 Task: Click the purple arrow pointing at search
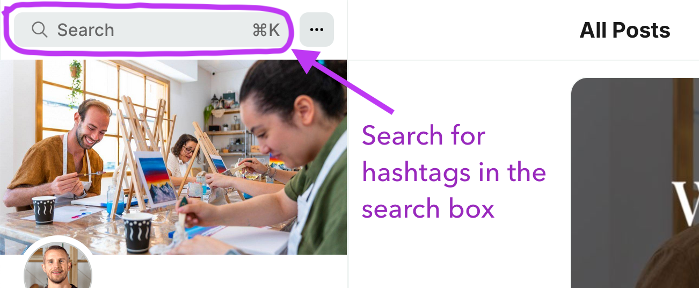click(344, 80)
